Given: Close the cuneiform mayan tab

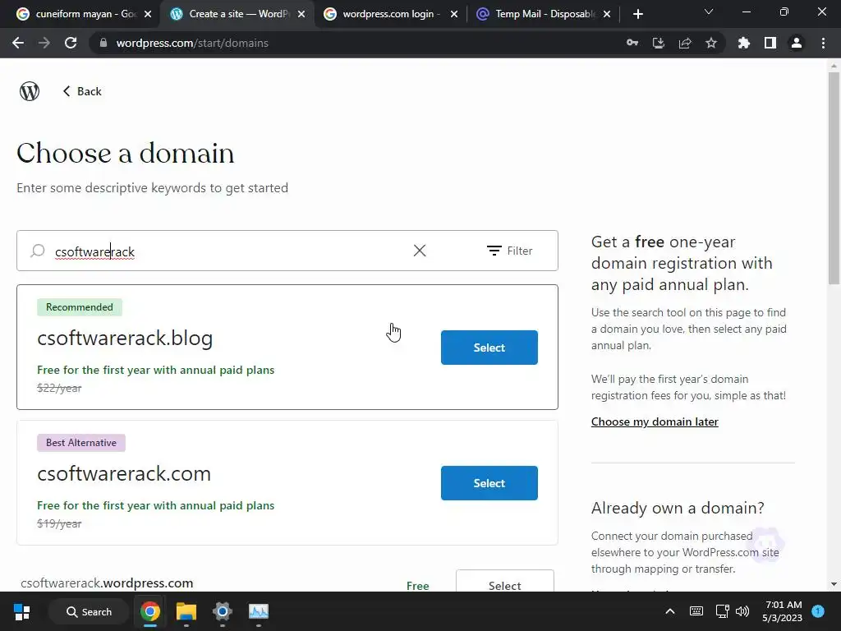Looking at the screenshot, I should point(148,14).
